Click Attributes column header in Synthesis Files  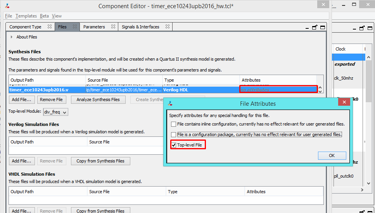click(278, 80)
